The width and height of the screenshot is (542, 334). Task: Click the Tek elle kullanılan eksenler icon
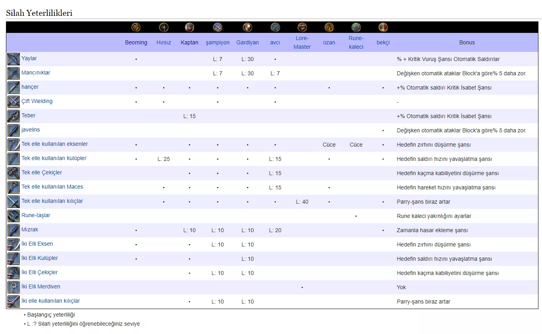(13, 145)
